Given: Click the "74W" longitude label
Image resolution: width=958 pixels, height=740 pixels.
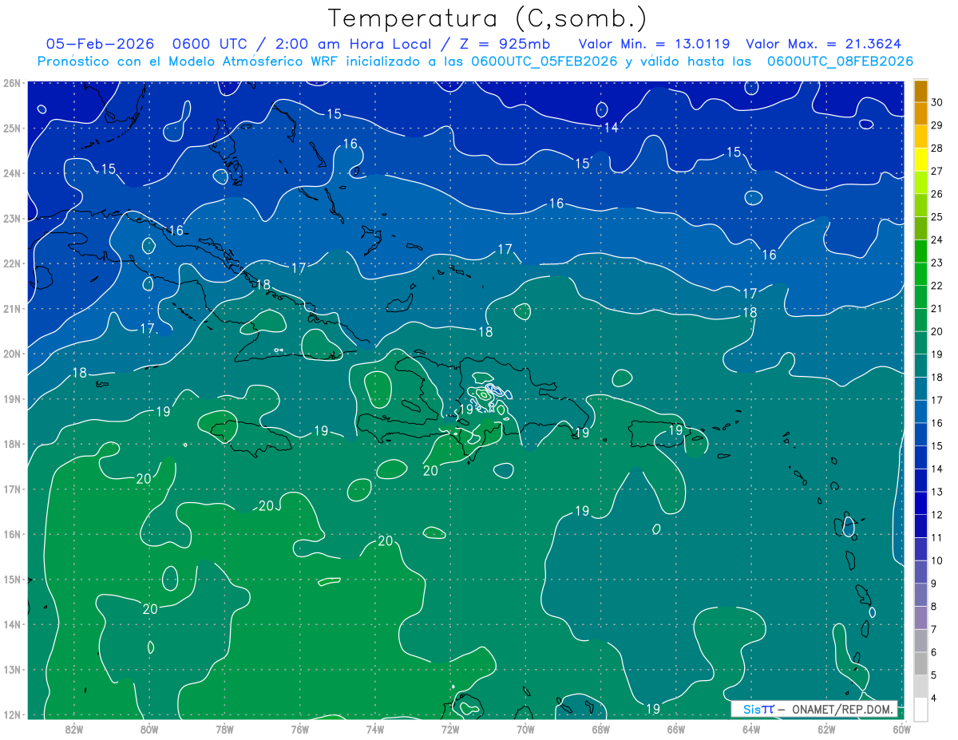Looking at the screenshot, I should tap(375, 729).
